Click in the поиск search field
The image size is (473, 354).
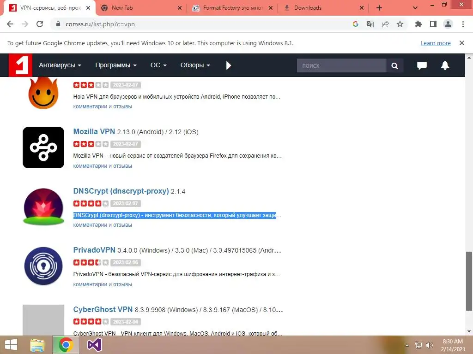click(341, 65)
